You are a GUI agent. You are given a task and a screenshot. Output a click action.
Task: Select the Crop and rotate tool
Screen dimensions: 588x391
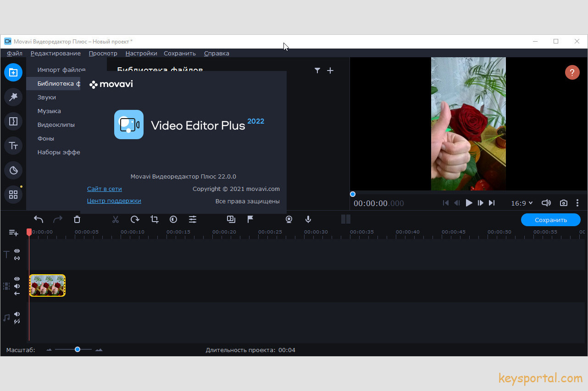[x=155, y=220]
